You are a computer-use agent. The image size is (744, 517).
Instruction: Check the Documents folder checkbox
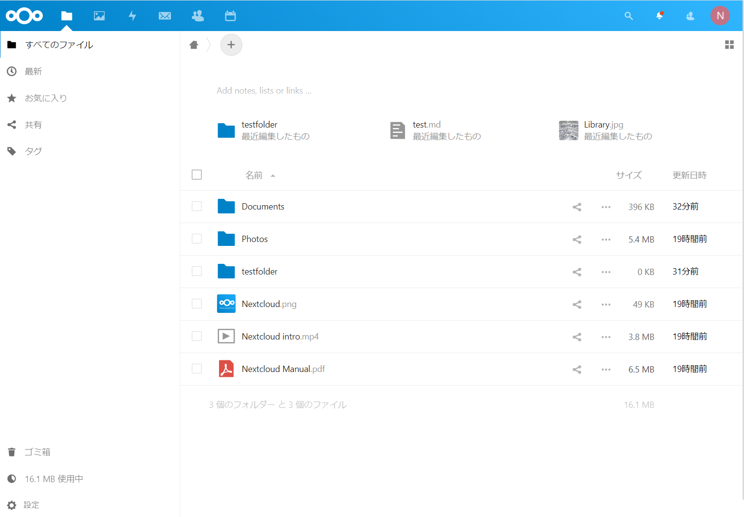(x=197, y=206)
